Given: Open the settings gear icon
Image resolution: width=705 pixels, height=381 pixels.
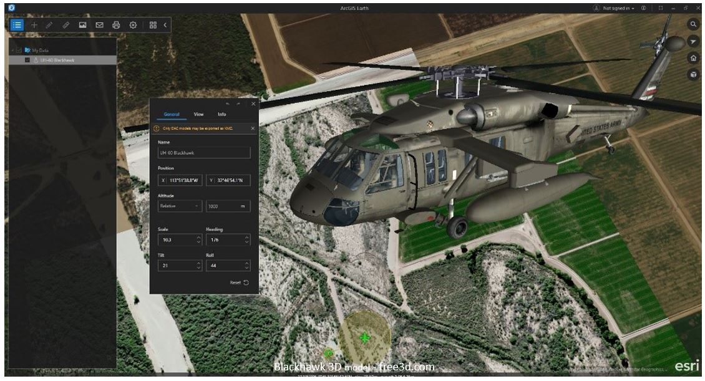Looking at the screenshot, I should [x=133, y=25].
